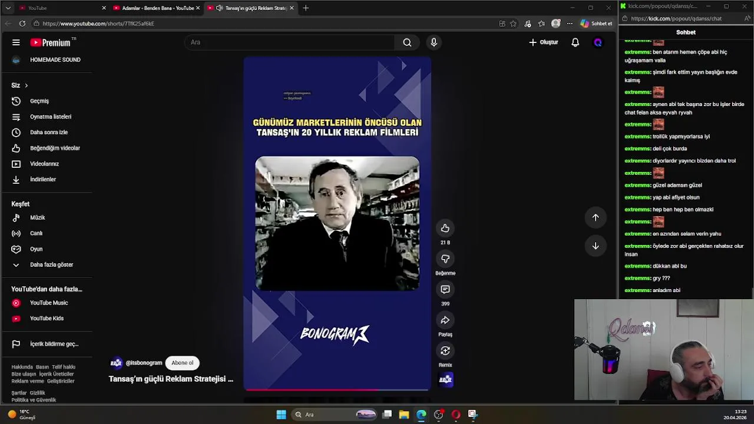The height and width of the screenshot is (424, 754).
Task: Click the sound source thumbnail below Remix
Action: click(445, 380)
